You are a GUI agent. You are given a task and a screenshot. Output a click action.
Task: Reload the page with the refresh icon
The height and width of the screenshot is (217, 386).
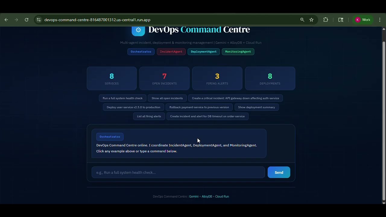tap(27, 20)
